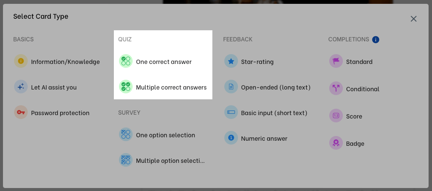Click the Open-ended long text icon
432x191 pixels.
point(231,87)
